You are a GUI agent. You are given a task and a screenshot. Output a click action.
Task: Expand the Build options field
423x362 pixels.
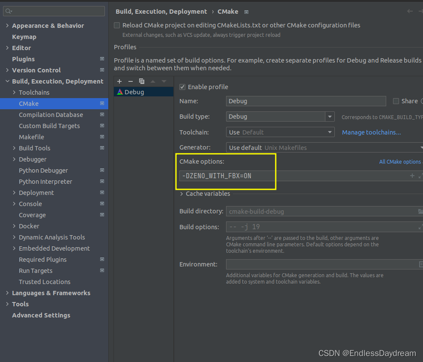(420, 227)
